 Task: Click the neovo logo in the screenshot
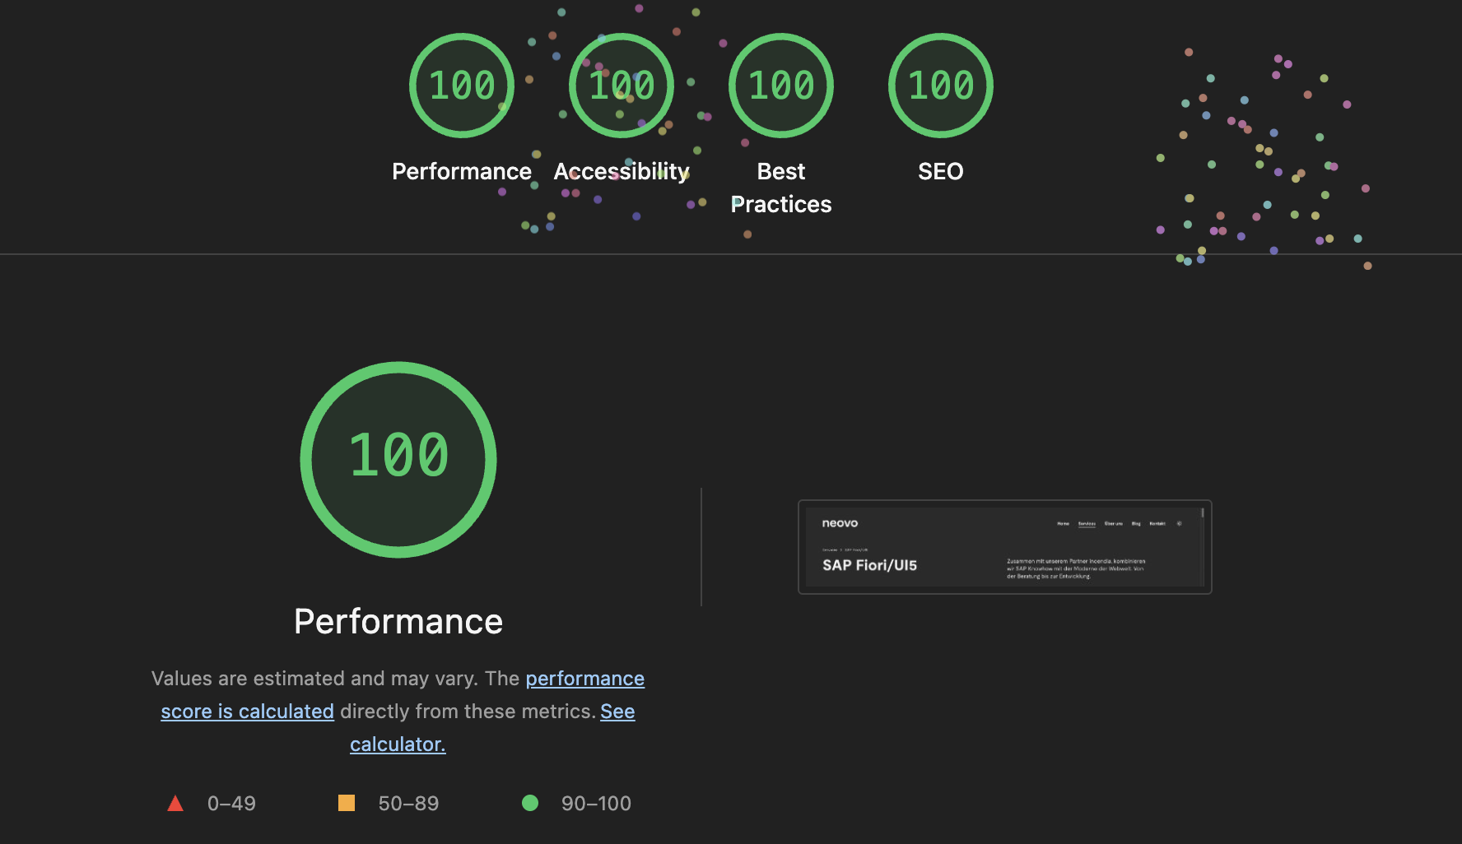coord(840,523)
